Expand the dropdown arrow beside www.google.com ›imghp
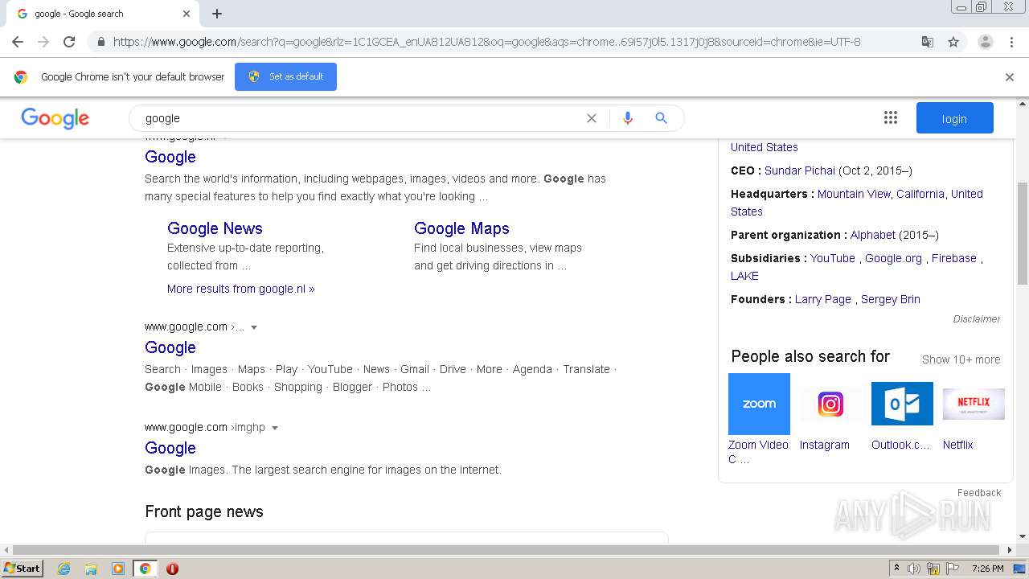Viewport: 1029px width, 579px height. (x=275, y=428)
